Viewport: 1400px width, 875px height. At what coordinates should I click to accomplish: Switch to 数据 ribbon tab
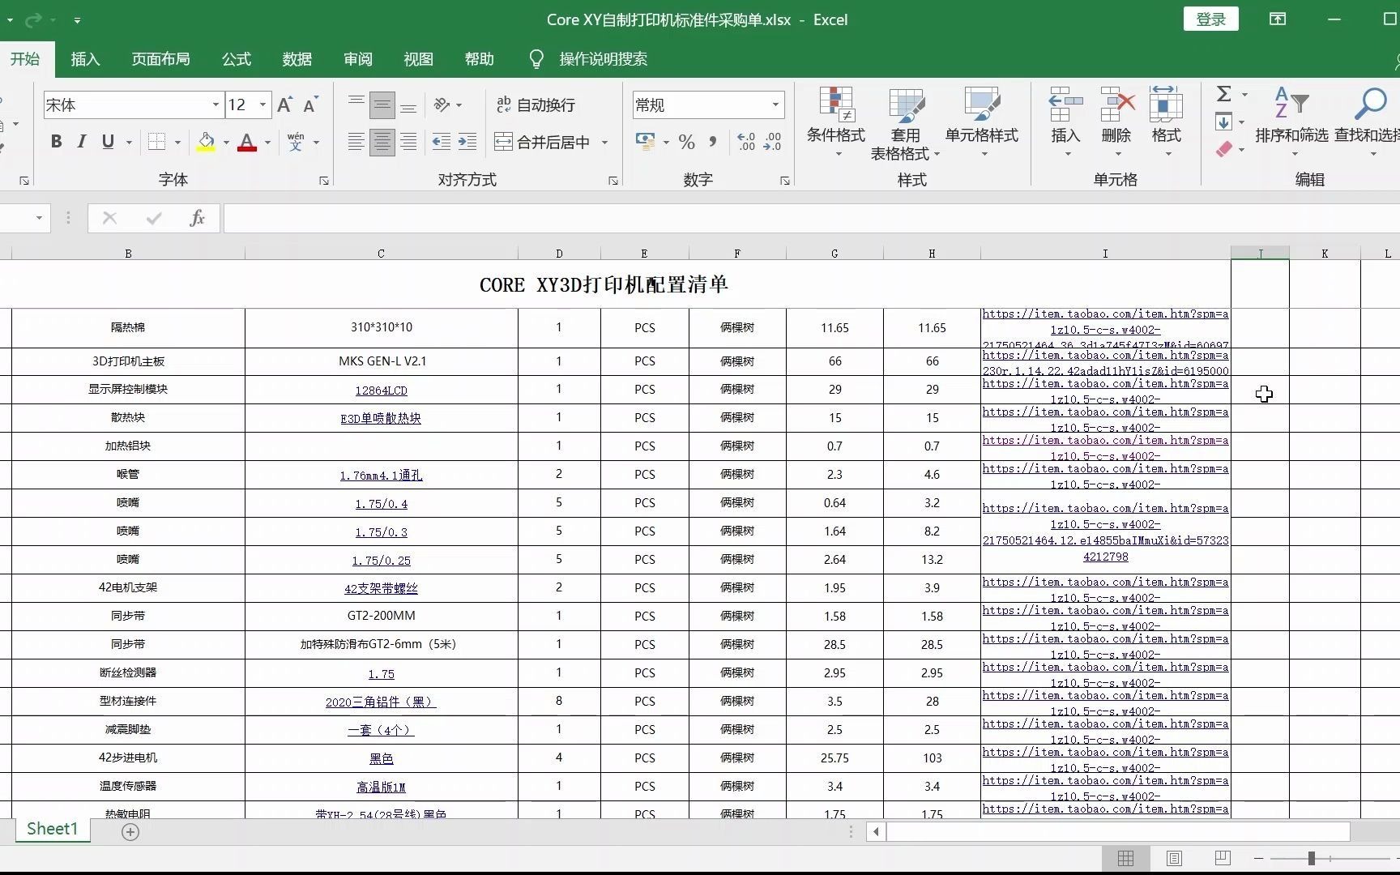click(297, 59)
